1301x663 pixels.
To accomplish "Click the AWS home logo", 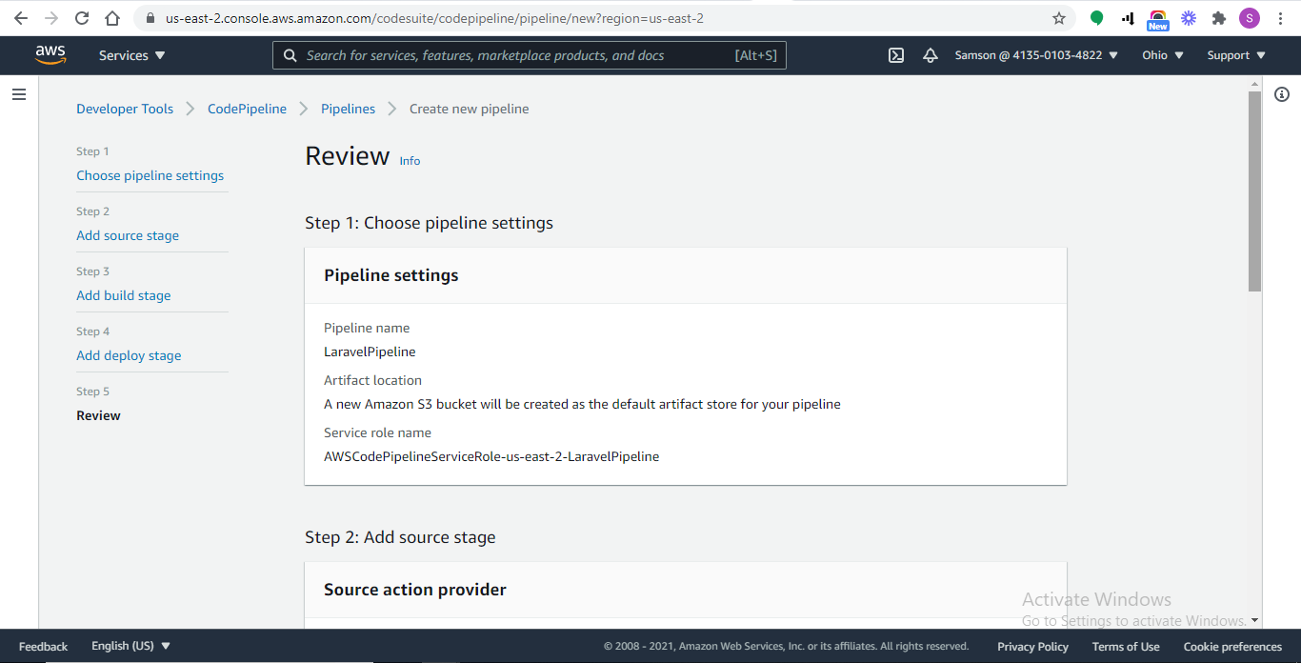I will [50, 54].
